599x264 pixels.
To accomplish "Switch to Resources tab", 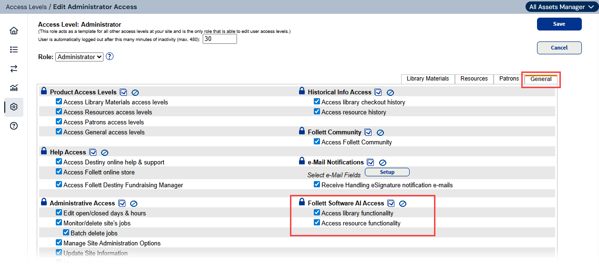I will tap(474, 79).
